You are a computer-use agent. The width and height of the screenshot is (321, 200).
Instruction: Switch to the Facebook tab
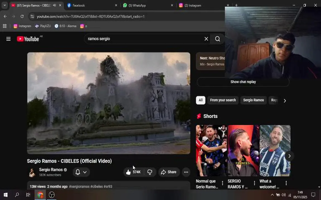pyautogui.click(x=92, y=6)
